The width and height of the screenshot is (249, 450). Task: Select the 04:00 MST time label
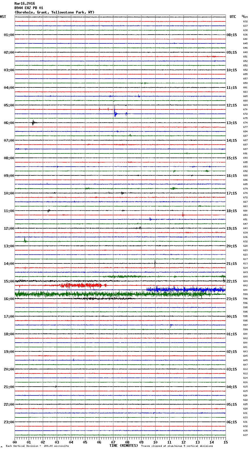(x=9, y=88)
